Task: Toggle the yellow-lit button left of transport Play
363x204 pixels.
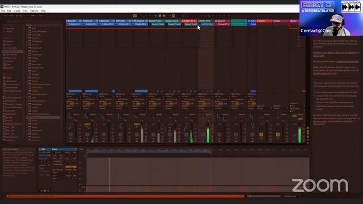Action: pyautogui.click(x=135, y=16)
